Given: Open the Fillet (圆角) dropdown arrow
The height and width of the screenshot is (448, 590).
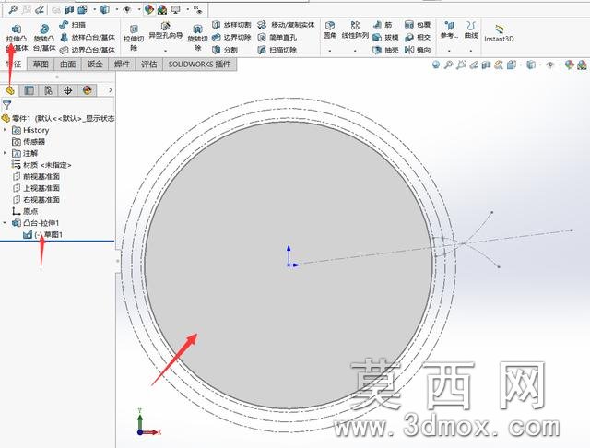Looking at the screenshot, I should pos(330,51).
